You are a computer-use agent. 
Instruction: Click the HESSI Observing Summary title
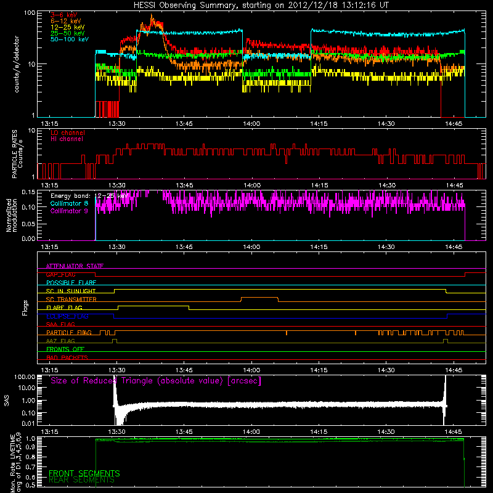(261, 6)
